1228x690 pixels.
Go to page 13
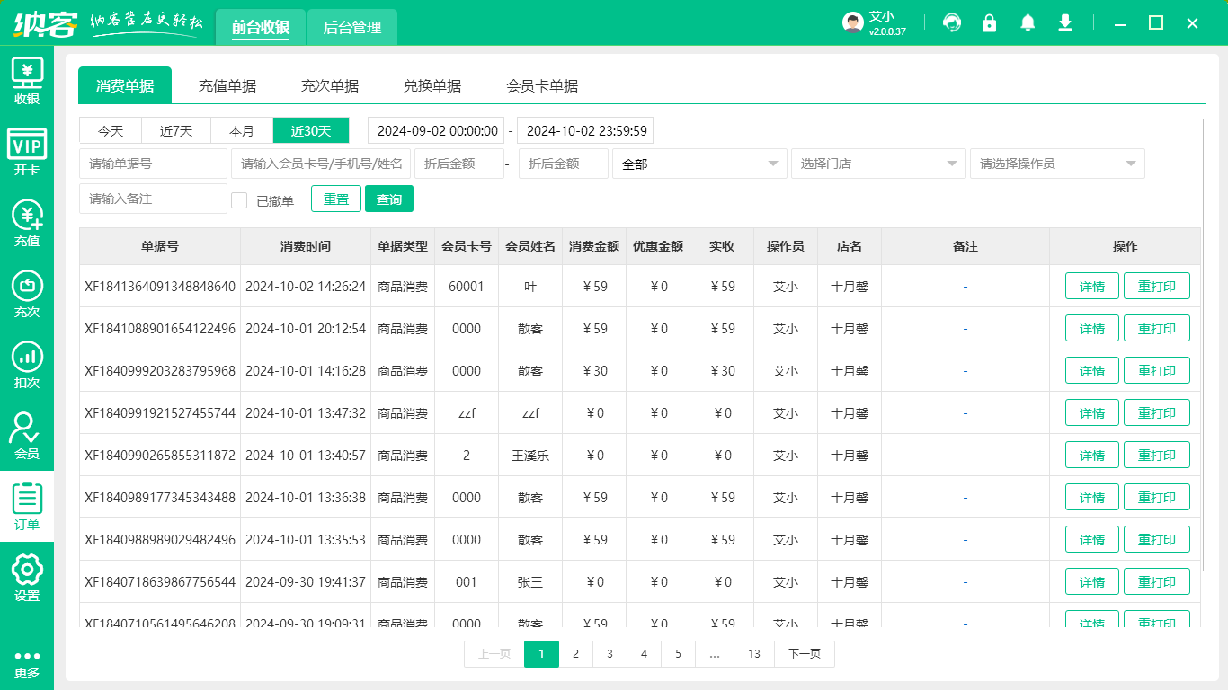754,654
